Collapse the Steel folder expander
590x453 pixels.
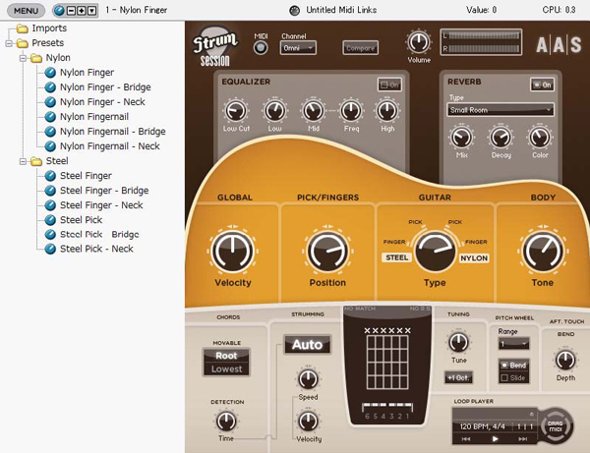pos(23,162)
